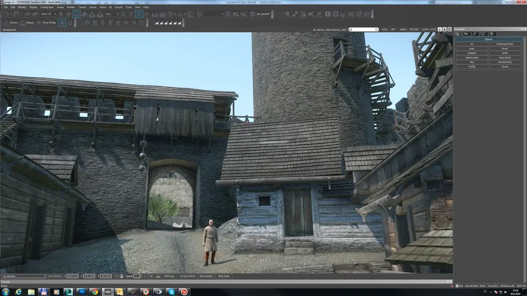Toggle the Z axis constraint
527x296 pixels.
pyautogui.click(x=139, y=14)
